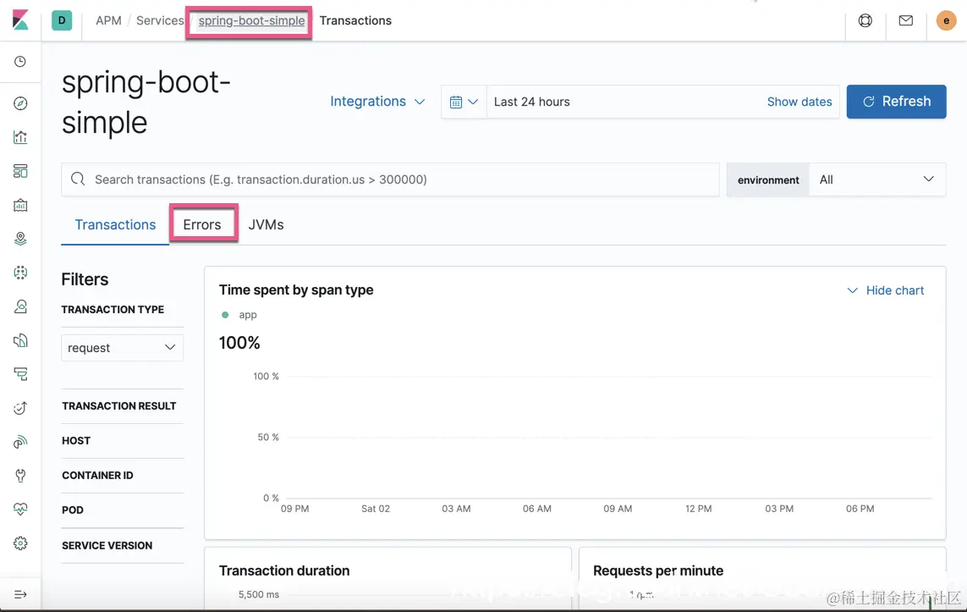967x612 pixels.
Task: Open the environment All dropdown
Action: pyautogui.click(x=877, y=179)
